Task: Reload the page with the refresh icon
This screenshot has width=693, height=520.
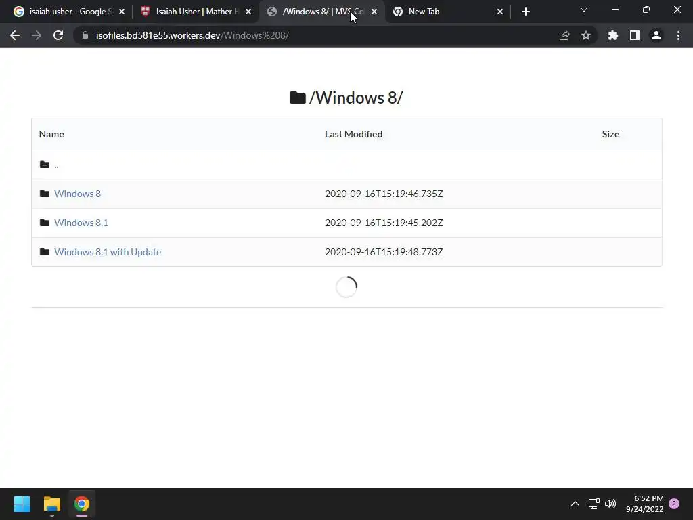Action: (58, 35)
